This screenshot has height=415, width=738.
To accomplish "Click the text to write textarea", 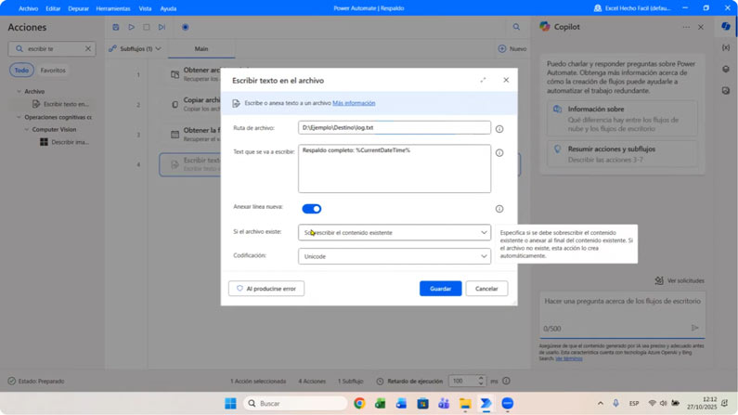I will 395,168.
